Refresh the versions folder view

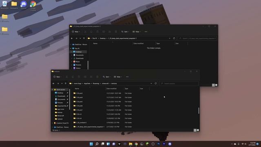click(x=156, y=83)
